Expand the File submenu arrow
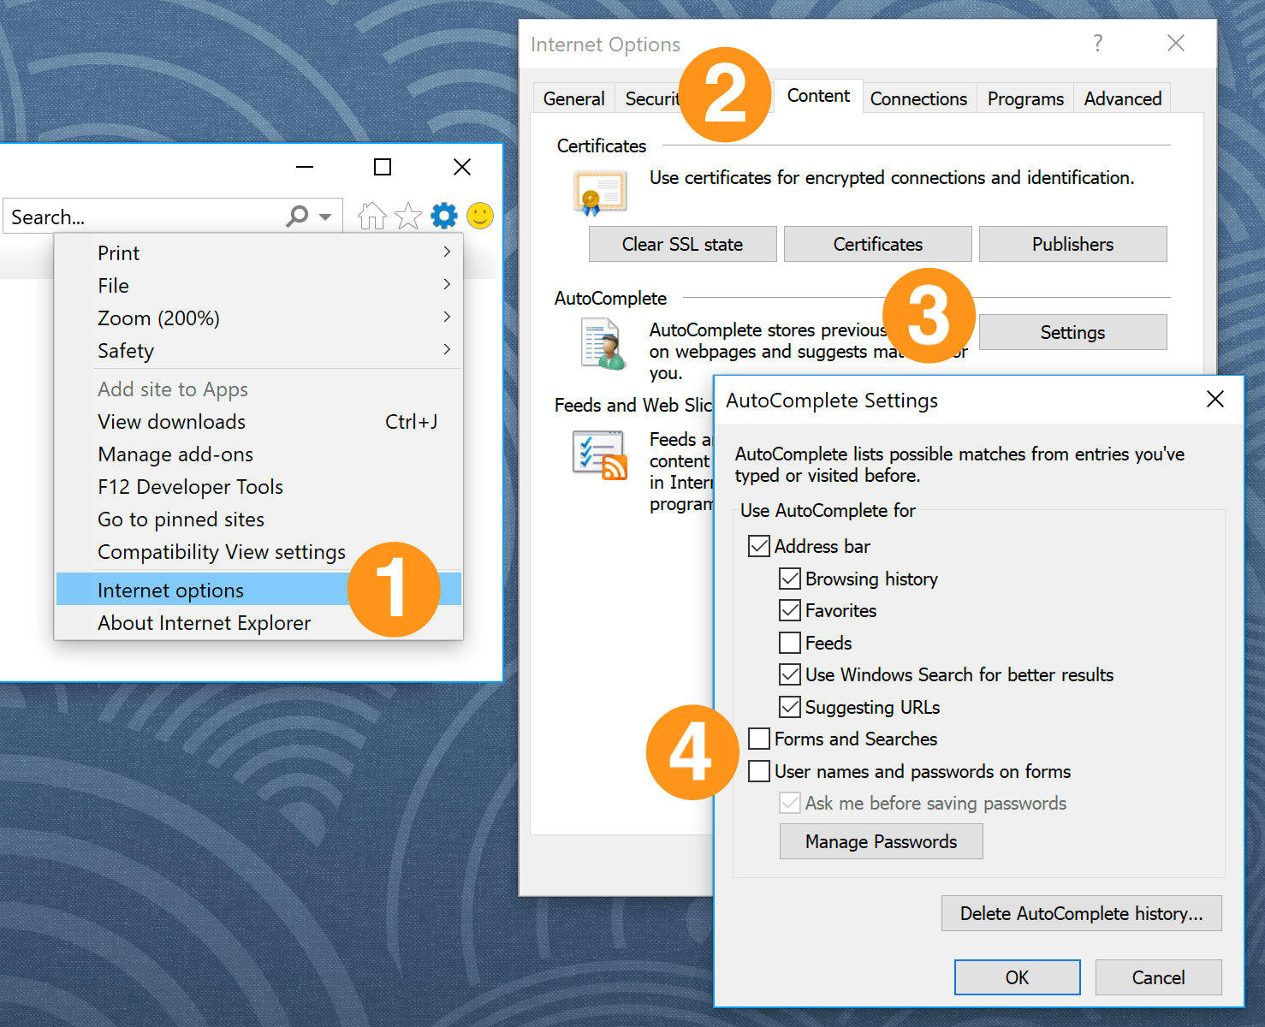The width and height of the screenshot is (1265, 1027). coord(447,284)
